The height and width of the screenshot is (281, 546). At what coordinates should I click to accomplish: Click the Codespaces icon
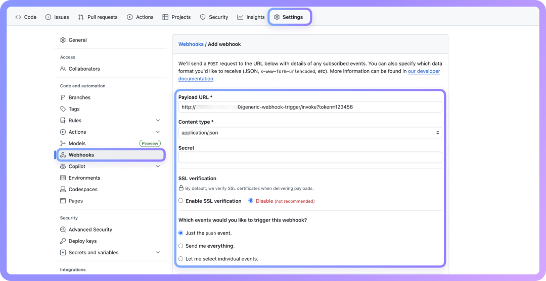coord(63,189)
